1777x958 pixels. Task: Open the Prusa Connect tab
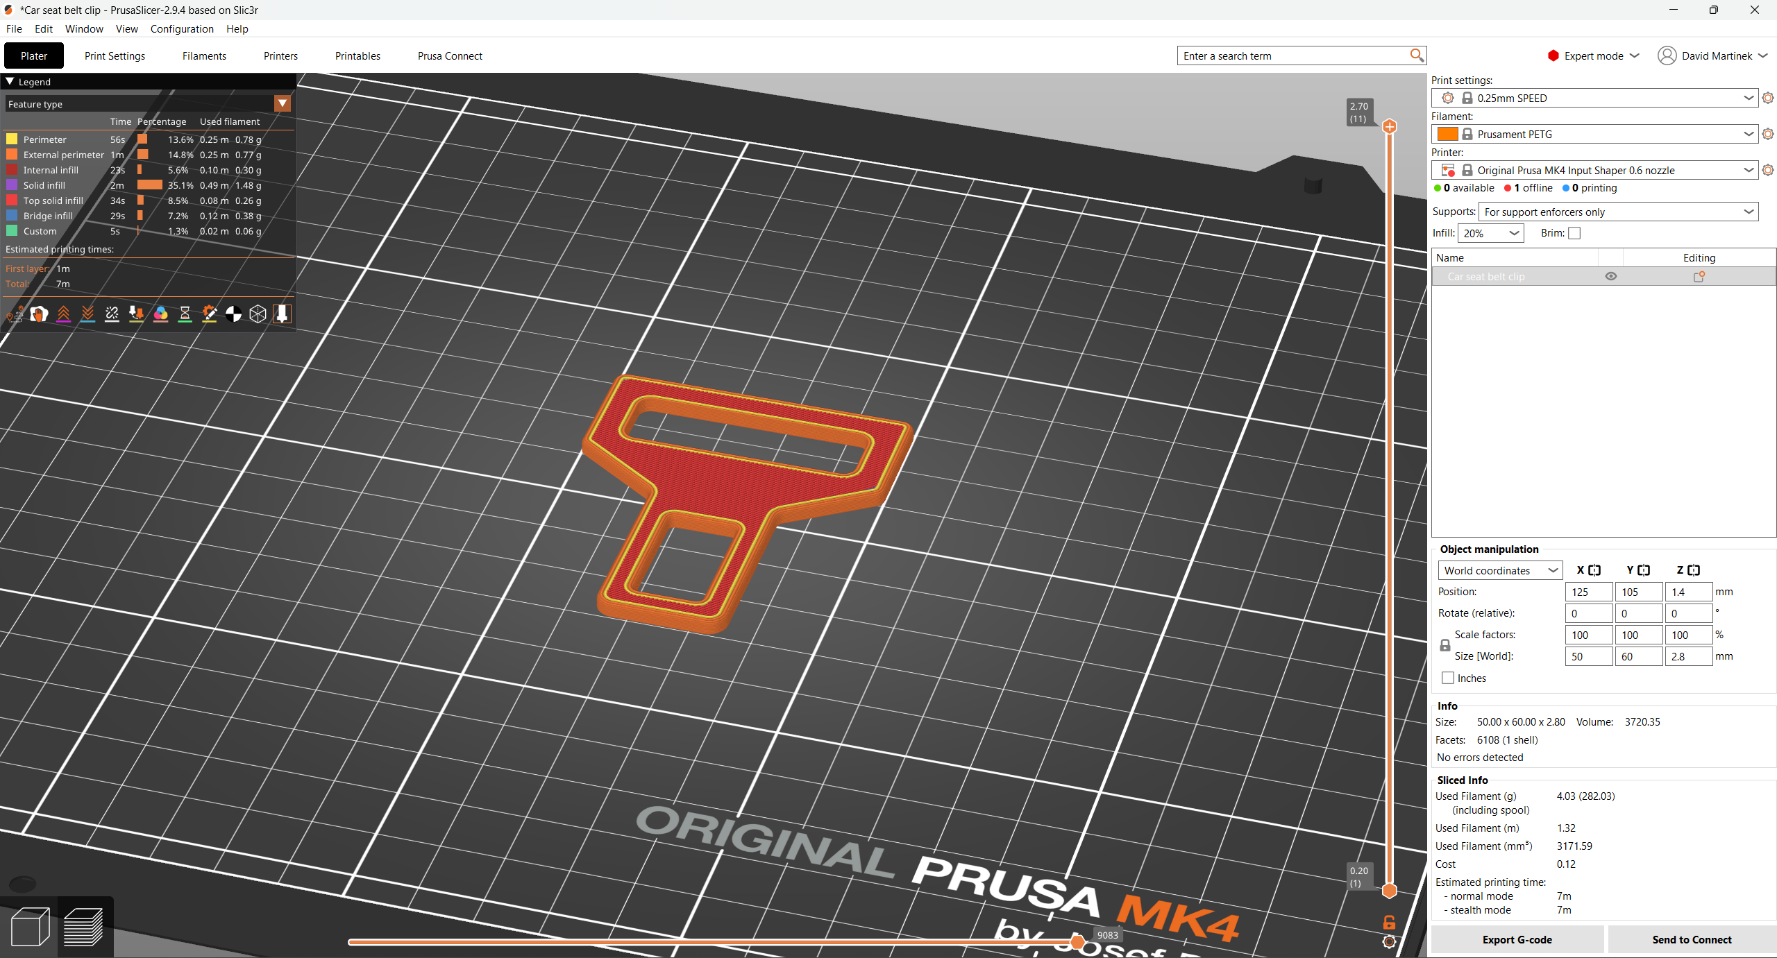coord(450,55)
